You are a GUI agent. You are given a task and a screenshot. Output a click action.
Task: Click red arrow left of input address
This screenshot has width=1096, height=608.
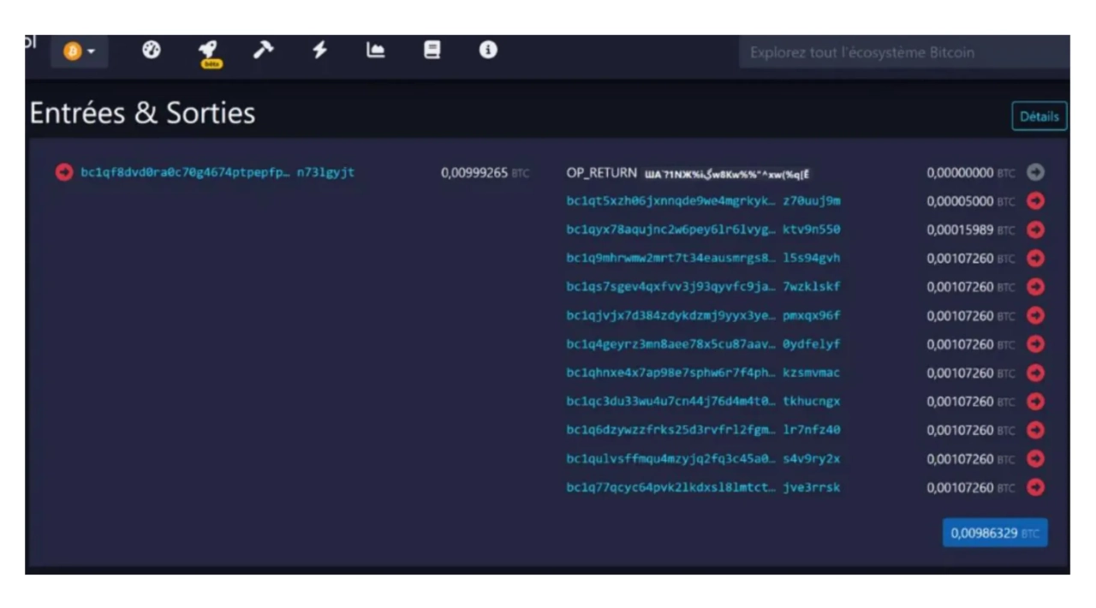tap(64, 172)
